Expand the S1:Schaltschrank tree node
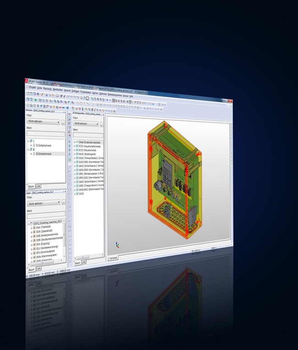This screenshot has height=350, width=298. [x=31, y=145]
